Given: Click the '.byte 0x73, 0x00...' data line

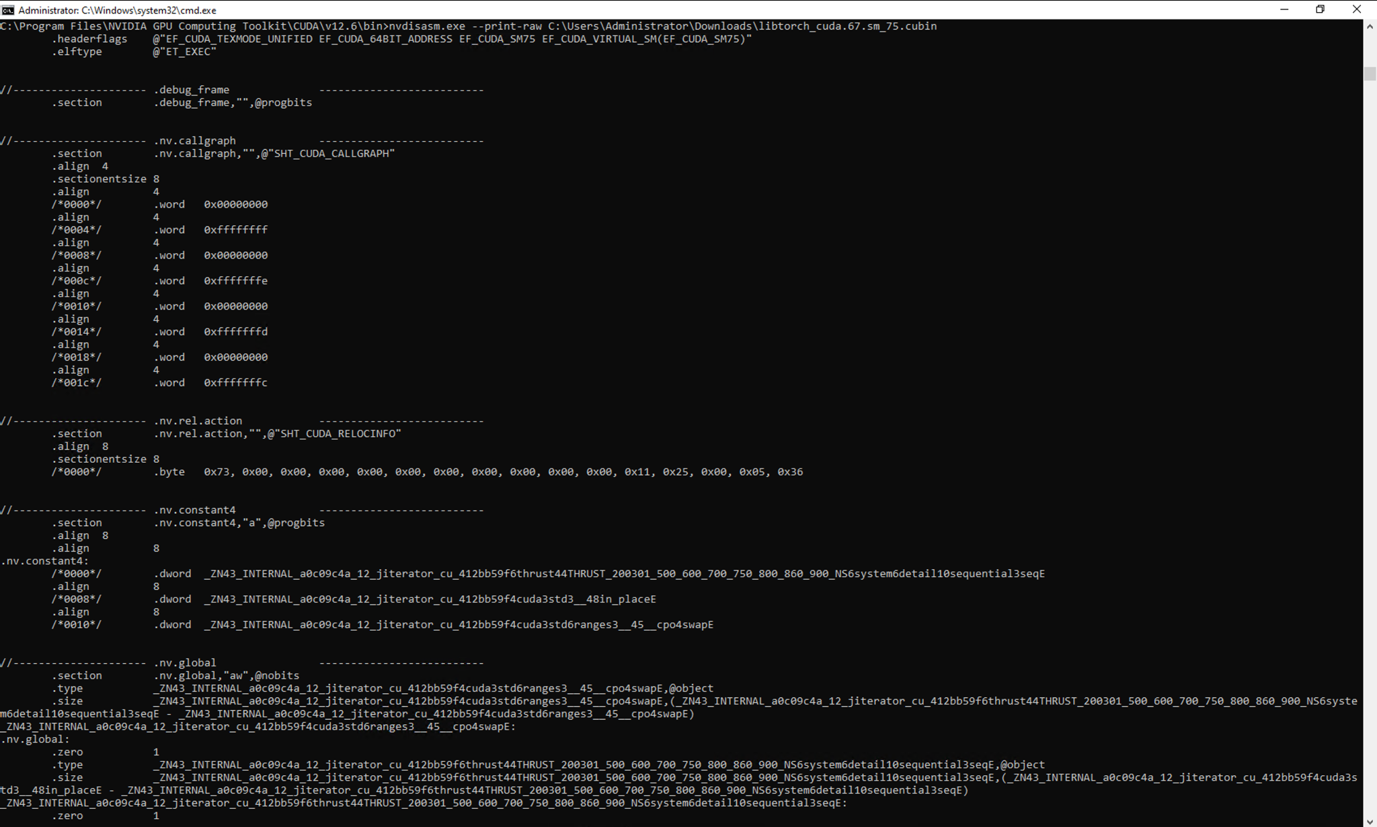Looking at the screenshot, I should 428,472.
